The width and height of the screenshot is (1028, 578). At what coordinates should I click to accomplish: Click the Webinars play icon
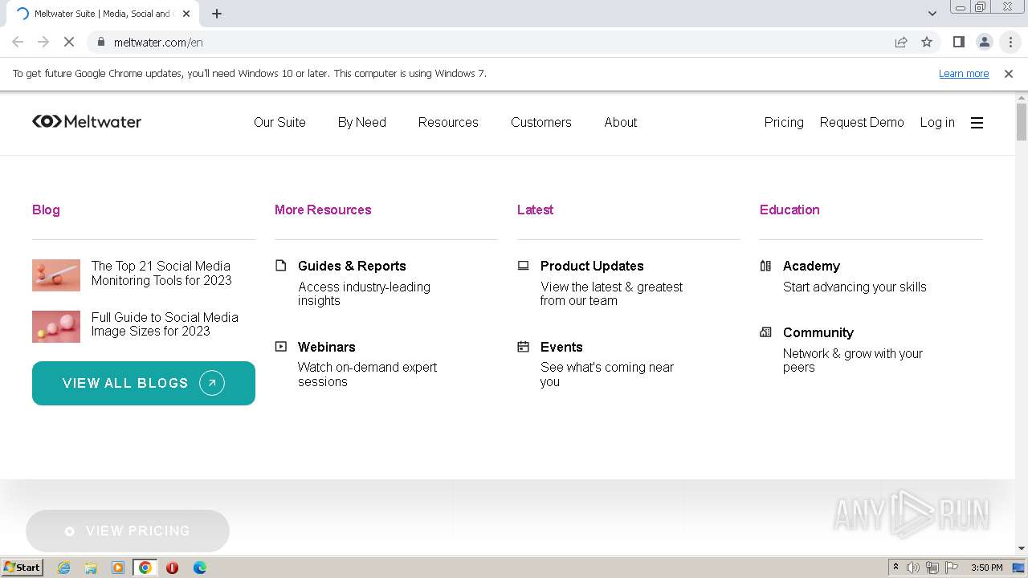point(281,347)
